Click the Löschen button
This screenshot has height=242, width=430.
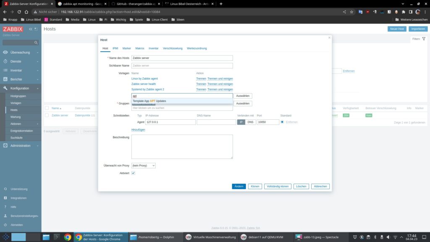pyautogui.click(x=301, y=187)
